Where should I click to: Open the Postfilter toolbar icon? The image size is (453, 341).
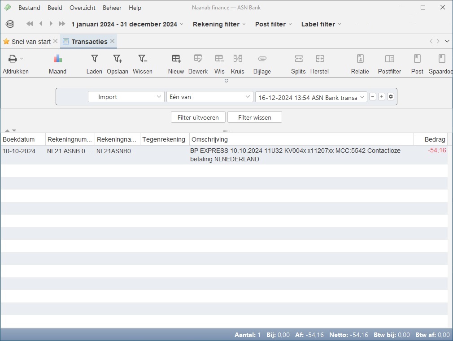[x=389, y=59]
